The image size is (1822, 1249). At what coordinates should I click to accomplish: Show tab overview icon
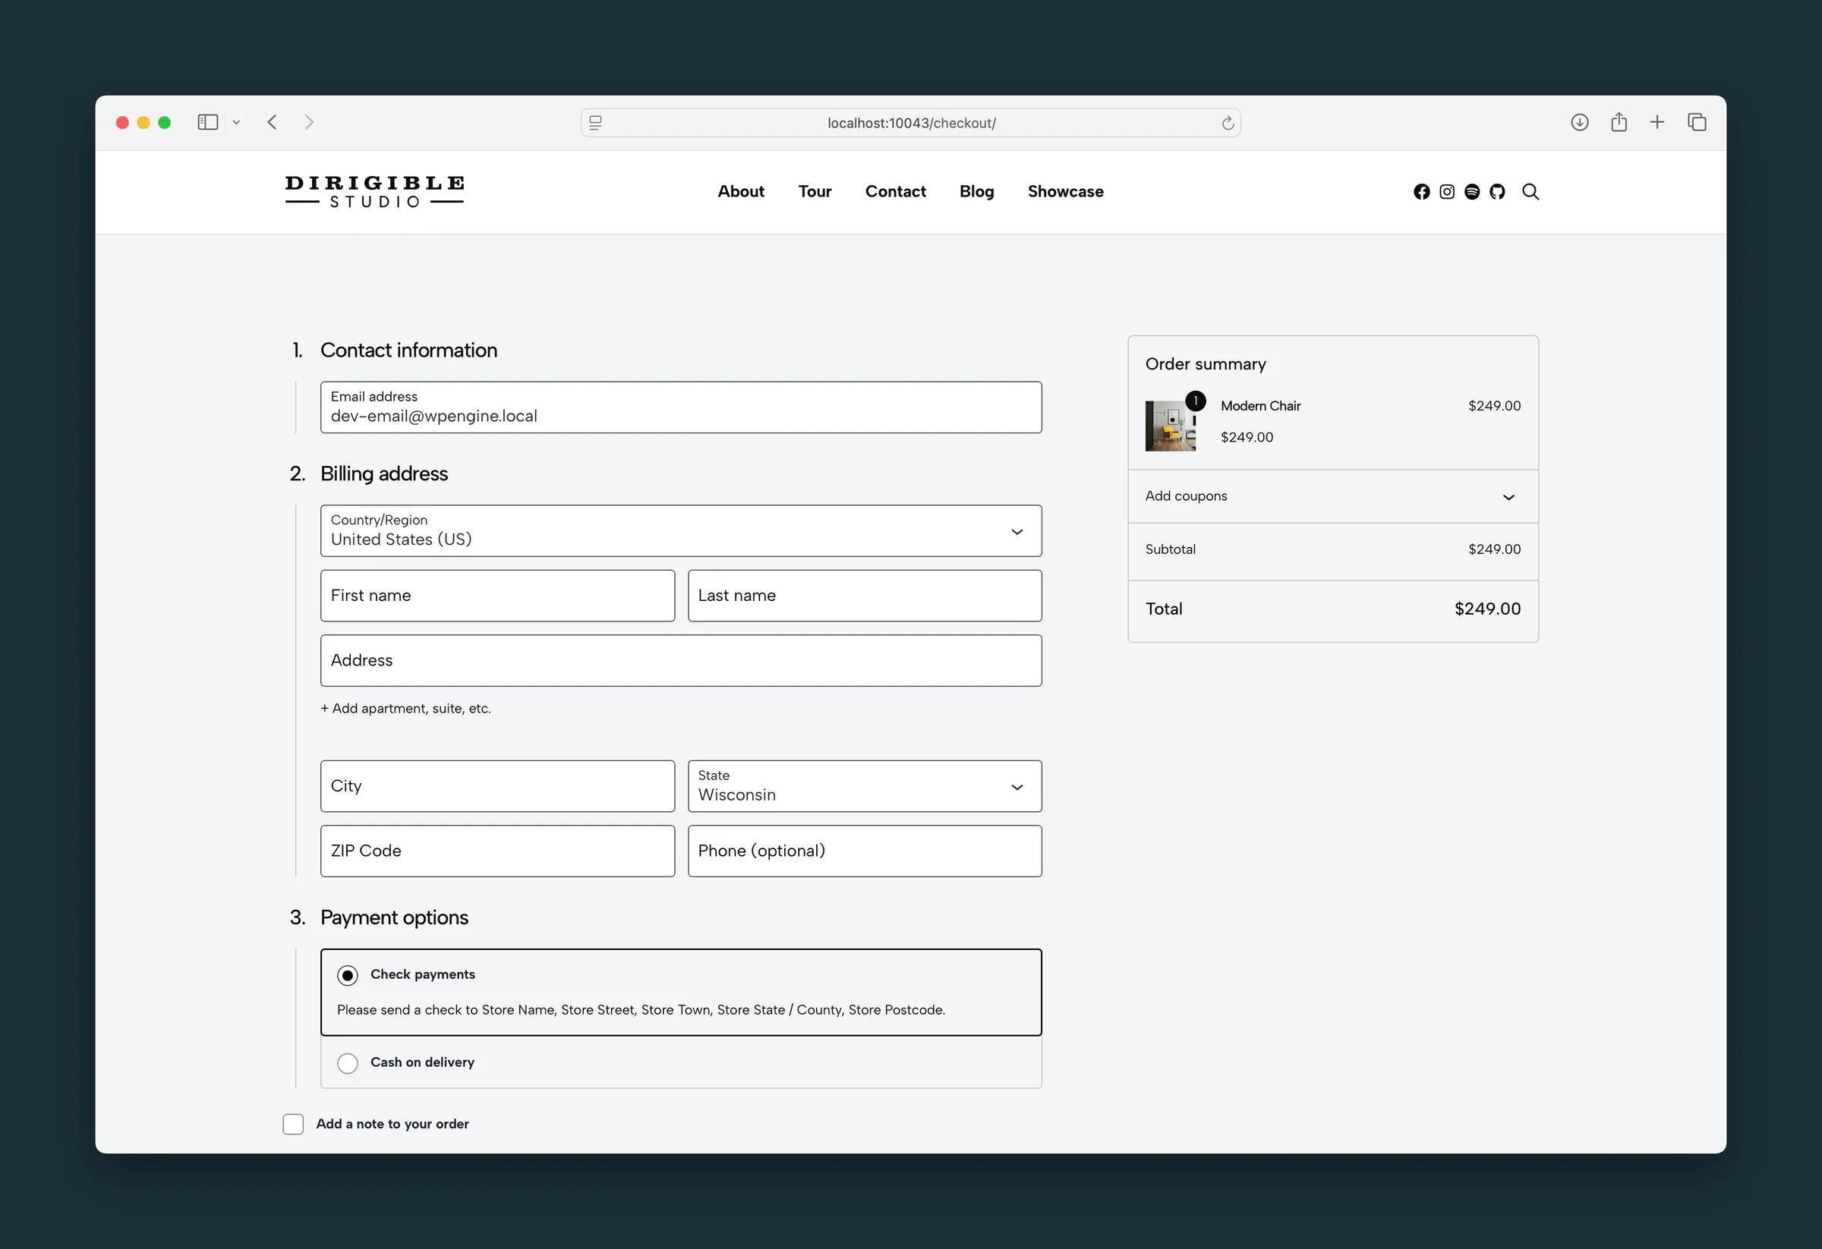pos(1697,122)
